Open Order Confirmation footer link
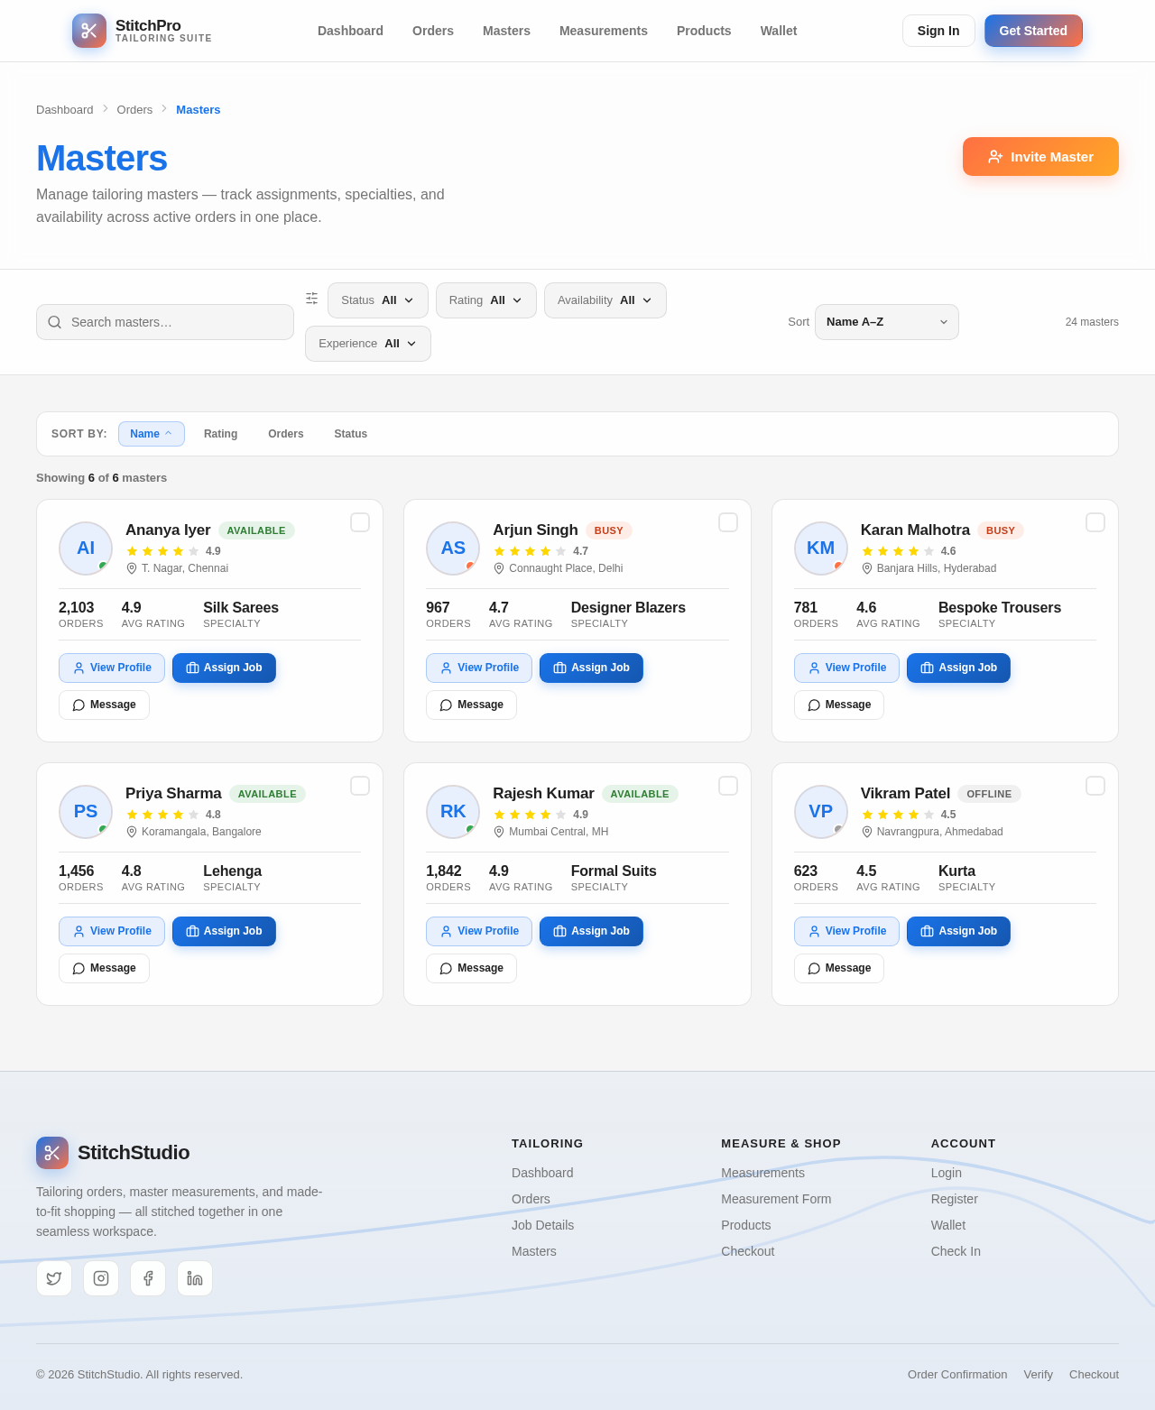This screenshot has height=1410, width=1155. click(957, 1374)
